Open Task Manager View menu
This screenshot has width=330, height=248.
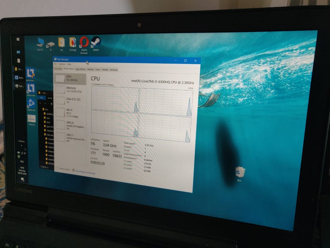click(69, 64)
